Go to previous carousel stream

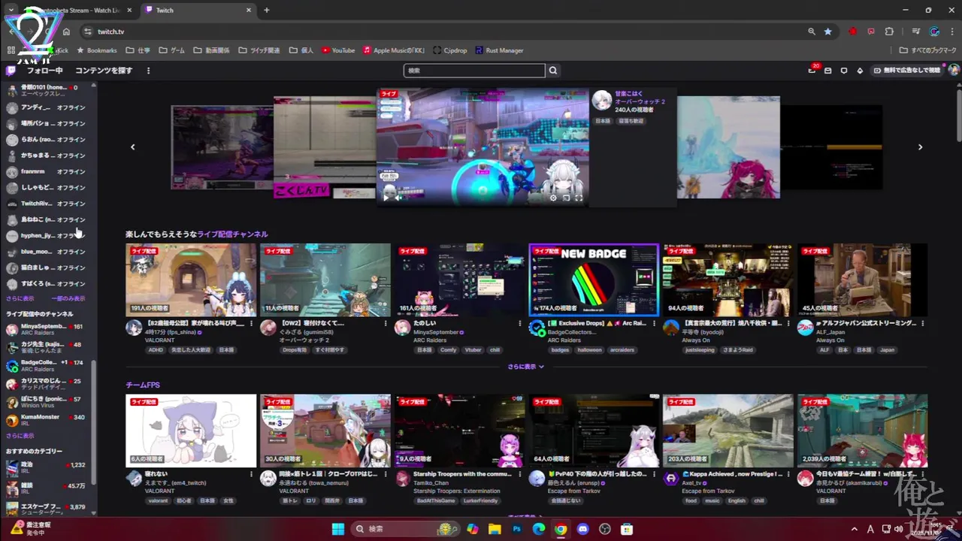tap(133, 147)
